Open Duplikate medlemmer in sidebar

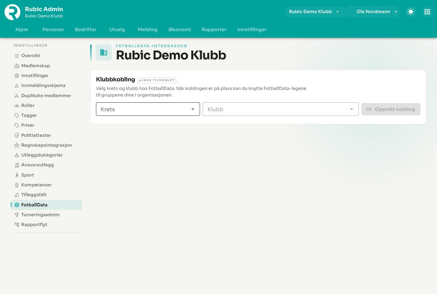click(46, 95)
